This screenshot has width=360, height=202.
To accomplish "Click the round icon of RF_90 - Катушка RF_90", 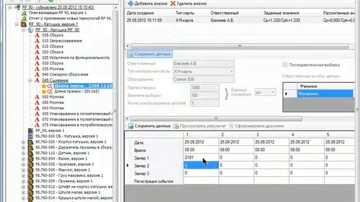I will [30, 30].
